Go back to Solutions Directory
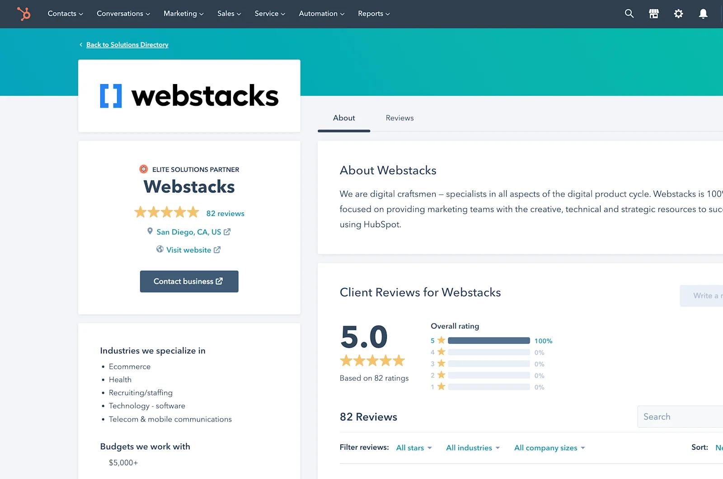The height and width of the screenshot is (479, 723). tap(127, 45)
